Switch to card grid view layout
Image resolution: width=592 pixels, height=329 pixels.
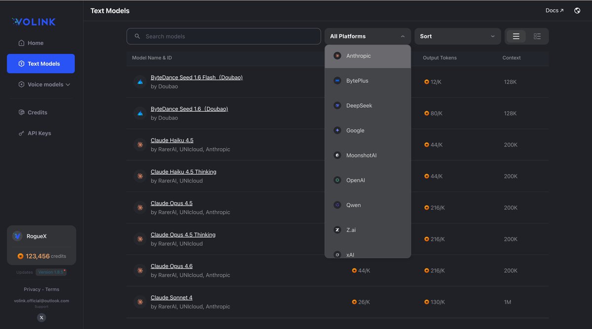click(x=537, y=36)
